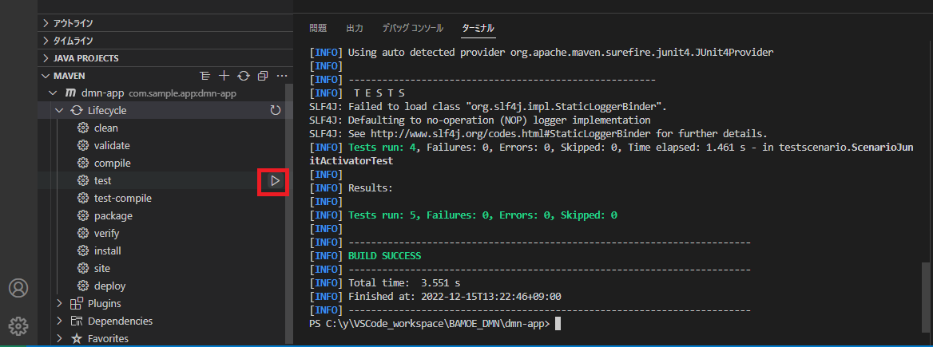Select the test-compile lifecycle phase
Screen dimensions: 933x347
pyautogui.click(x=122, y=199)
